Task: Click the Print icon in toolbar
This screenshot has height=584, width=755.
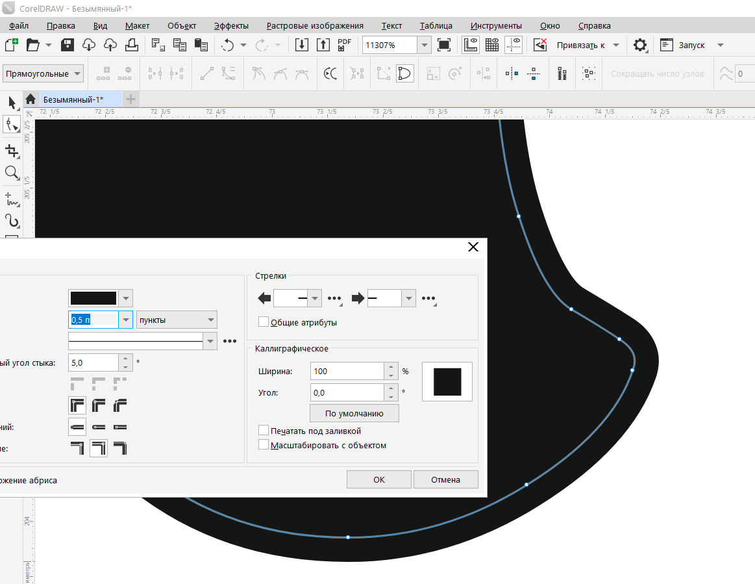Action: pos(132,45)
